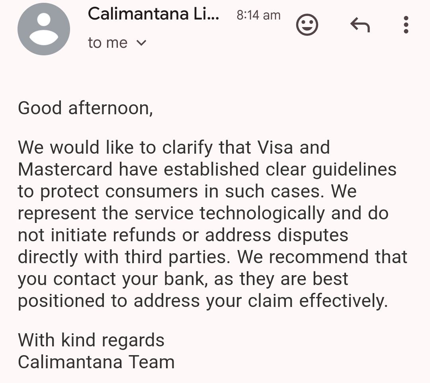Screen dimensions: 430x383
Task: Add an emoji reaction to this email
Action: point(307,25)
